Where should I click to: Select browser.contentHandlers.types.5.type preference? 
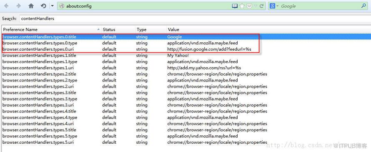tap(40, 136)
